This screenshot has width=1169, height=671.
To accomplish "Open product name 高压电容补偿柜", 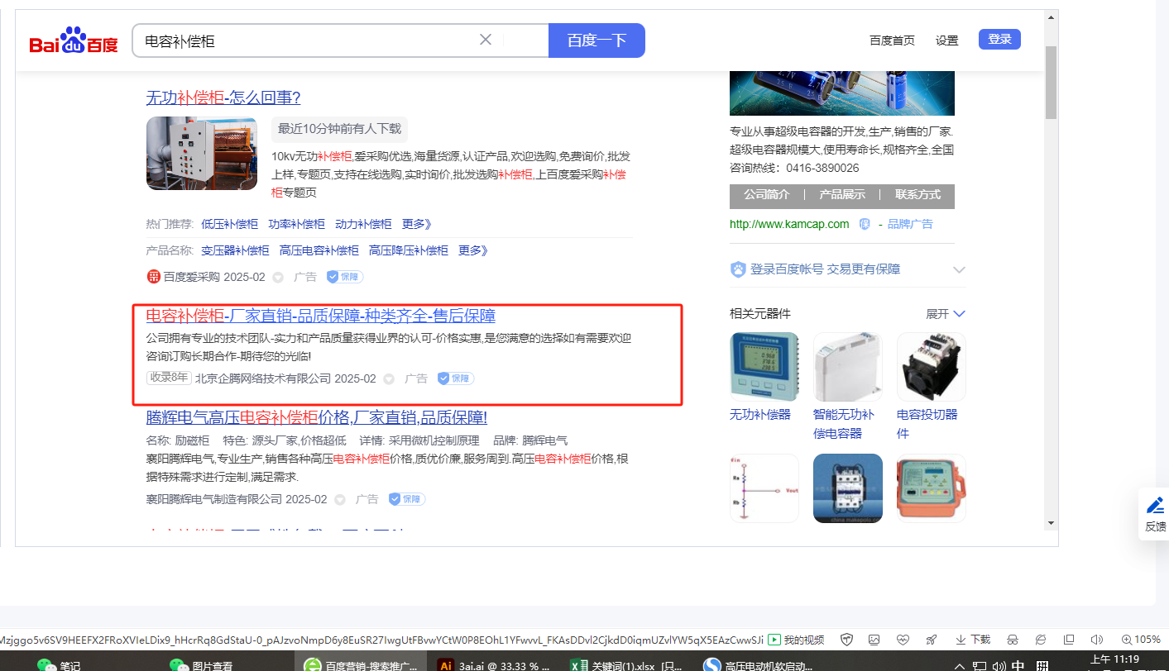I will click(319, 250).
